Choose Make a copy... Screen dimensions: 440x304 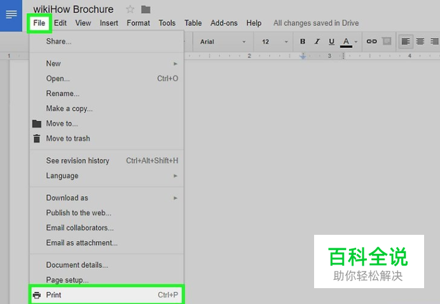(107, 109)
